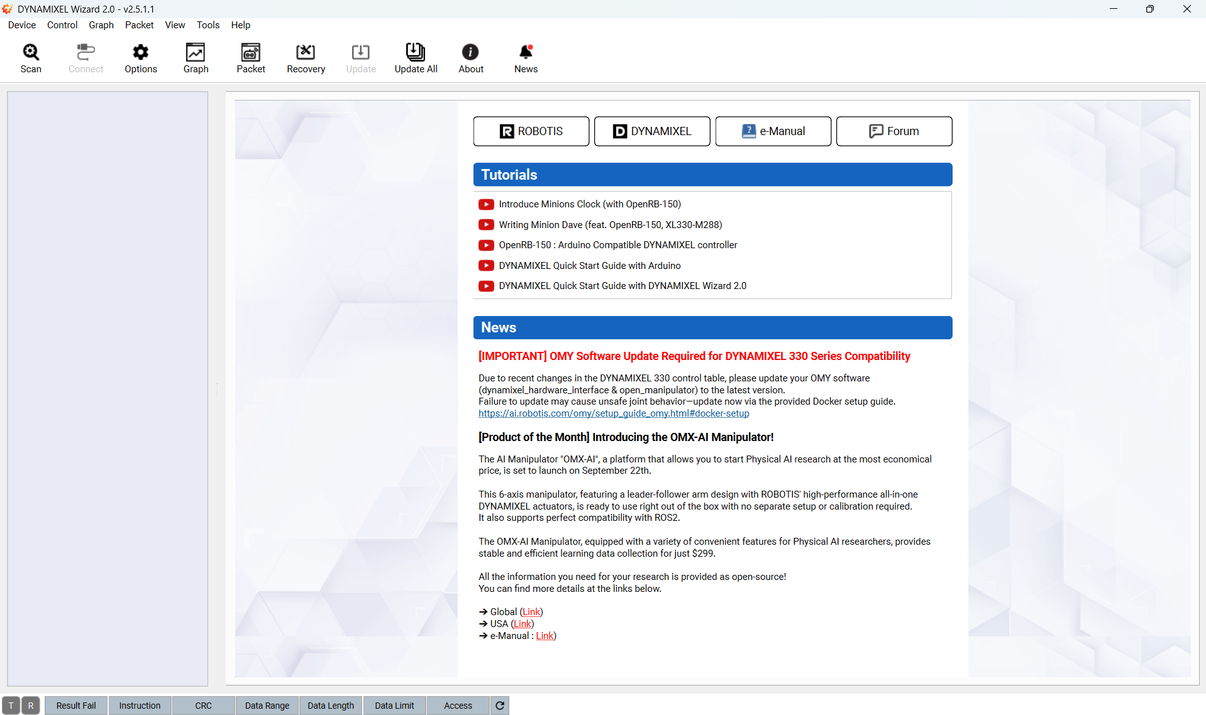Toggle the Result Fail filter
The image size is (1206, 715).
pyautogui.click(x=76, y=706)
